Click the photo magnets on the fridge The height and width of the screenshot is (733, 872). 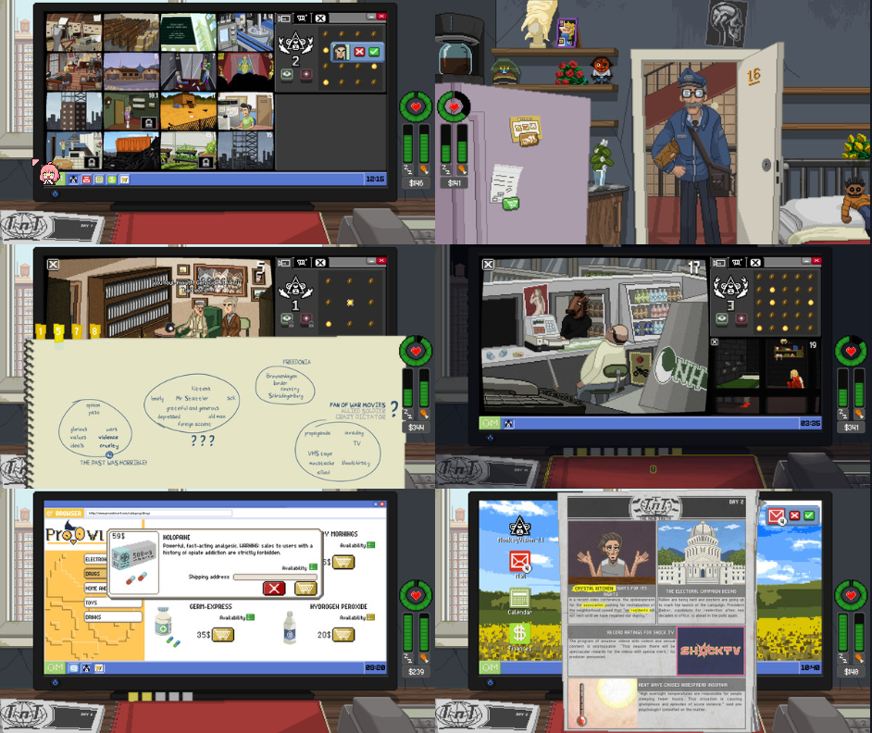[526, 131]
